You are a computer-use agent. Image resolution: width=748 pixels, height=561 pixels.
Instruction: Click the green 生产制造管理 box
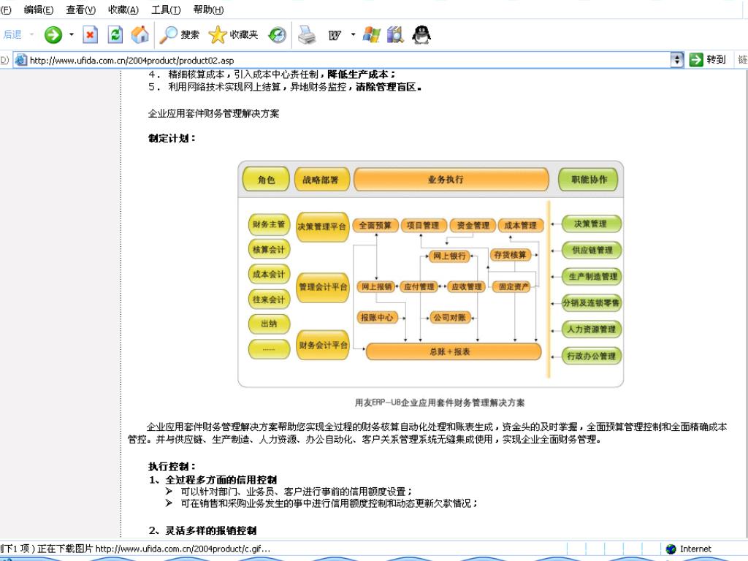pos(592,277)
